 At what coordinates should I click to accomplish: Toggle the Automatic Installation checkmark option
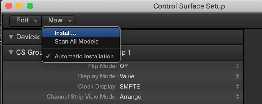81,56
